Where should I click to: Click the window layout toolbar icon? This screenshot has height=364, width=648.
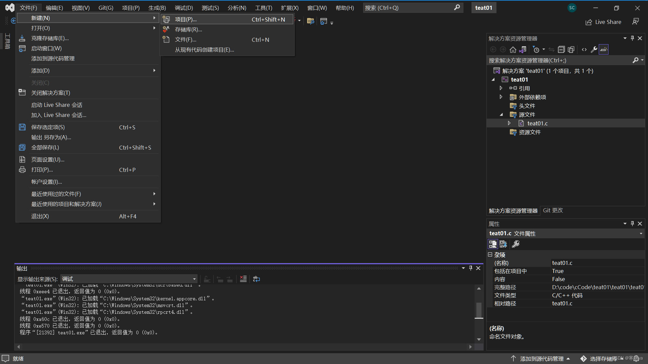324,22
